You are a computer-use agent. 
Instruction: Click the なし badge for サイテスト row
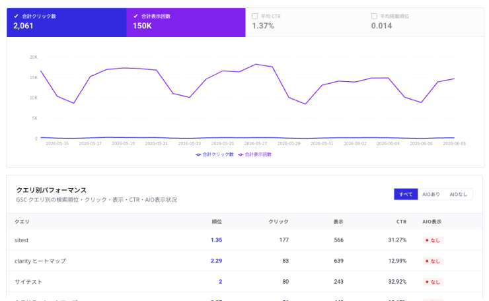pyautogui.click(x=433, y=282)
